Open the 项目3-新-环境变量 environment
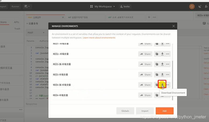Image resolution: width=209 pixels, height=122 pixels. point(62,64)
